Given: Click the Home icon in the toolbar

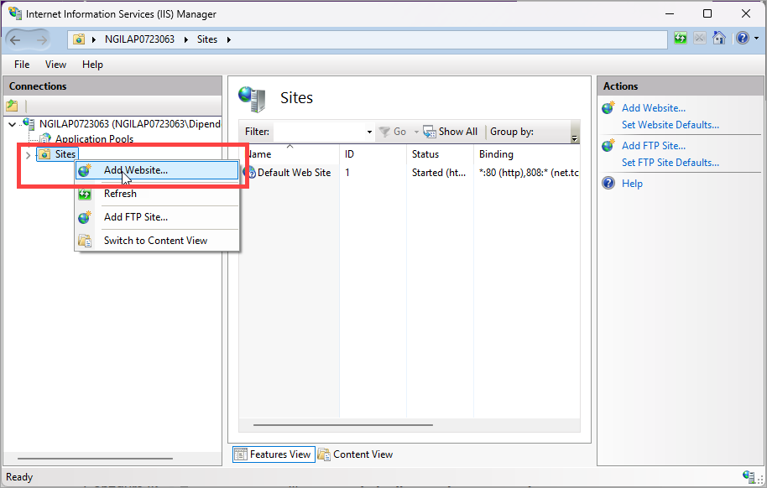Looking at the screenshot, I should 719,38.
